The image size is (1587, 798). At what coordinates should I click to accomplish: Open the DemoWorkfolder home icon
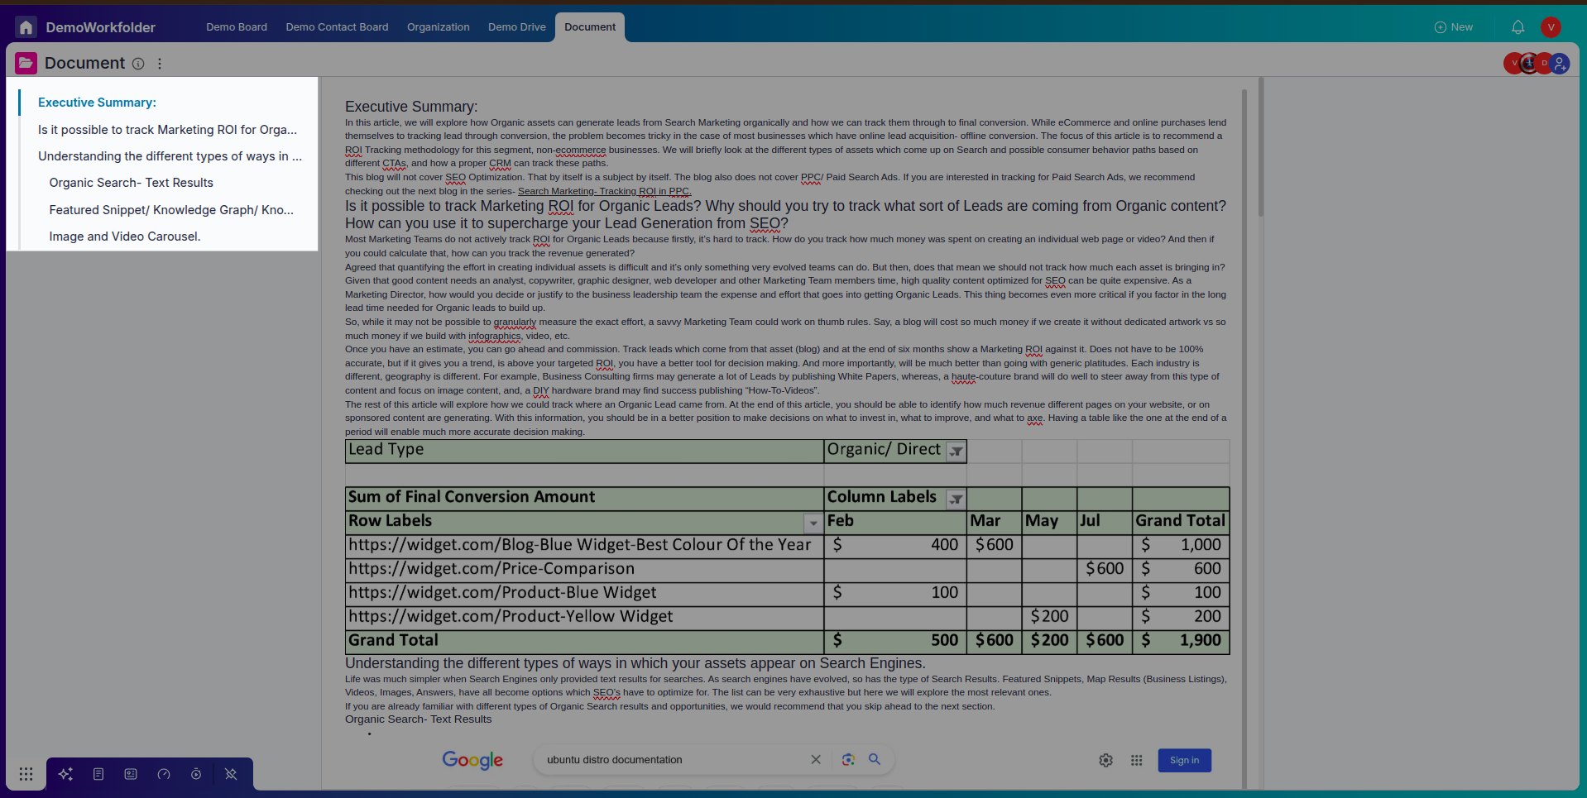pos(26,27)
